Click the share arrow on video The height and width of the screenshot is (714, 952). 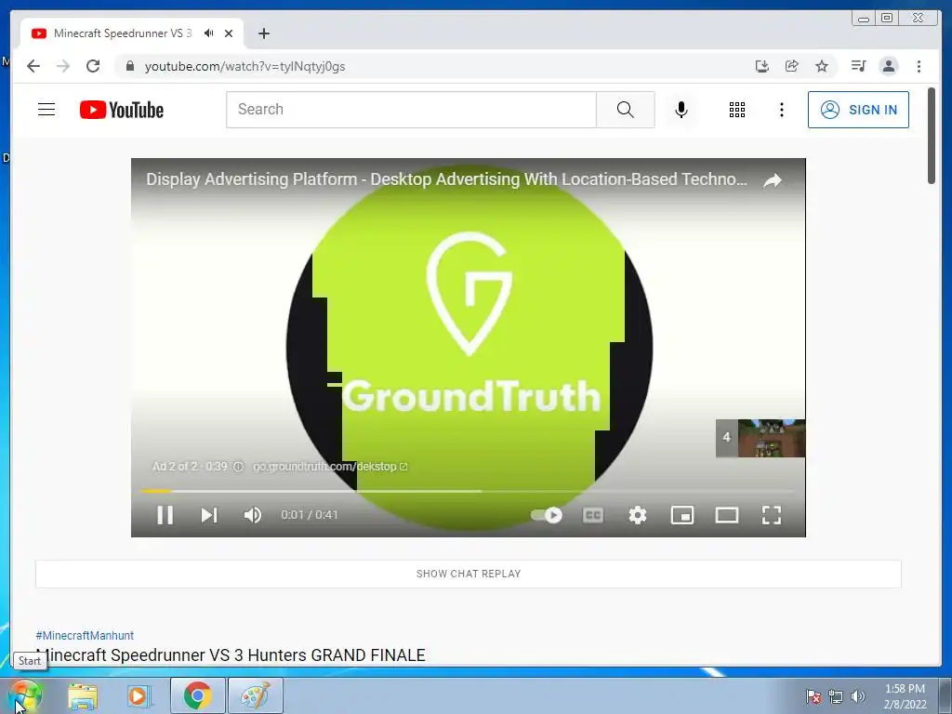coord(773,180)
